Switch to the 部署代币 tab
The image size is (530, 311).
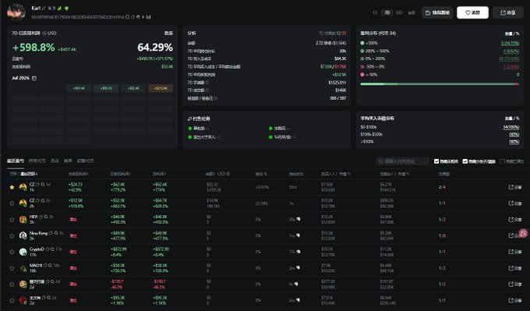pyautogui.click(x=85, y=161)
